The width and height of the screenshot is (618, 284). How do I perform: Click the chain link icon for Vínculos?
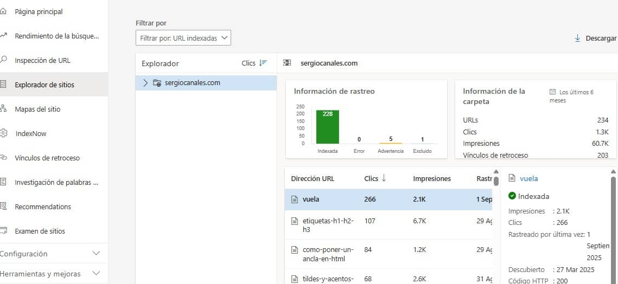[x=3, y=158]
